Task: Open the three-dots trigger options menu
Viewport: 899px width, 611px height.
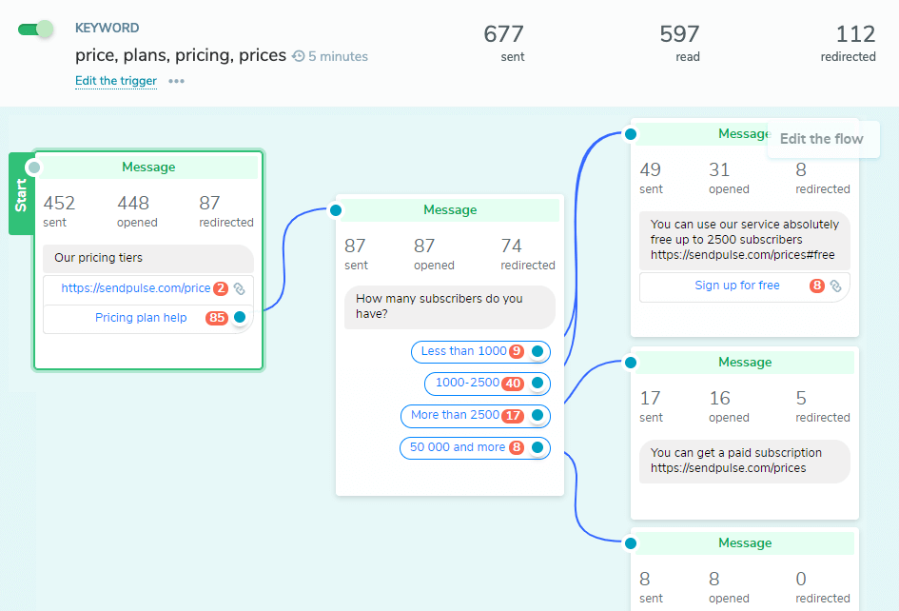Action: point(176,81)
